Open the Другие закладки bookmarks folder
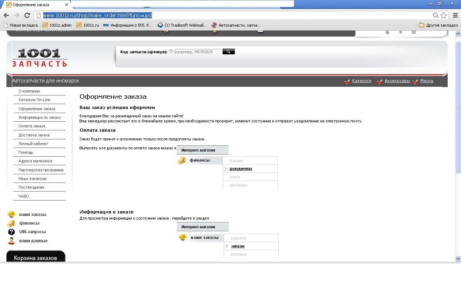The height and width of the screenshot is (288, 461). coord(438,25)
